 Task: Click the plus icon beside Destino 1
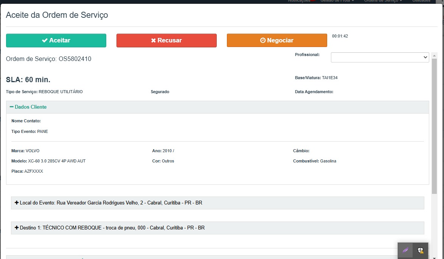point(17,228)
